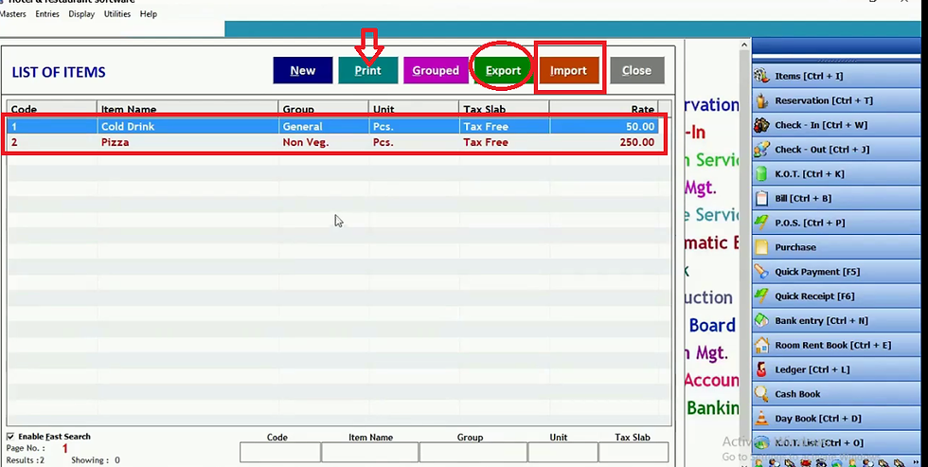The height and width of the screenshot is (467, 928).
Task: Click the Room Rent Book house icon
Action: click(761, 345)
